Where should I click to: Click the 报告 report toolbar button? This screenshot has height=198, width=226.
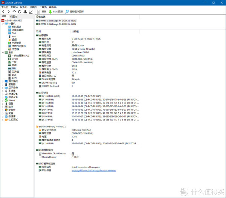(x=42, y=12)
